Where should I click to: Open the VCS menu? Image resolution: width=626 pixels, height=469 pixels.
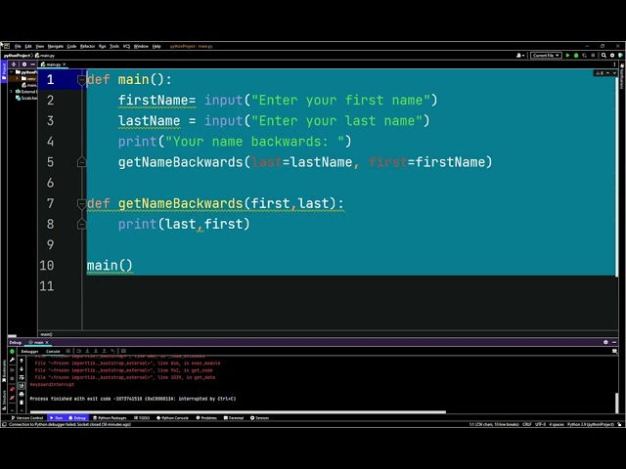tap(126, 46)
